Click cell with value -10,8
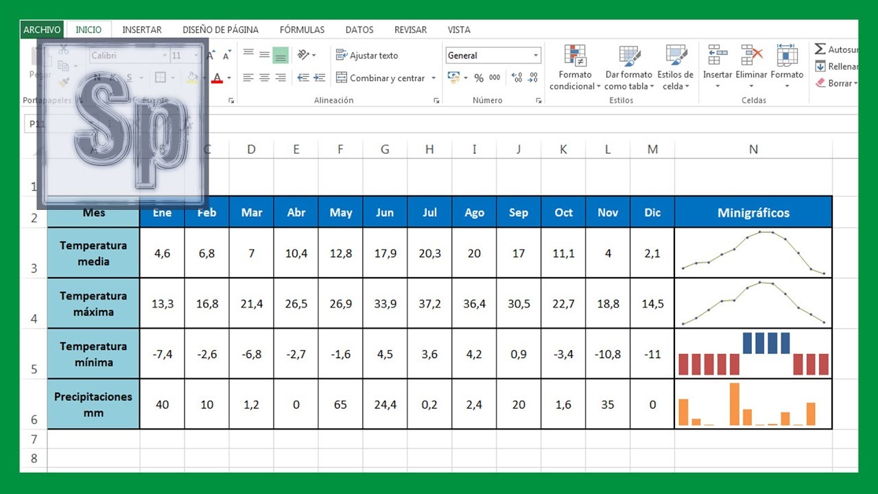Viewport: 878px width, 494px height. (x=608, y=354)
